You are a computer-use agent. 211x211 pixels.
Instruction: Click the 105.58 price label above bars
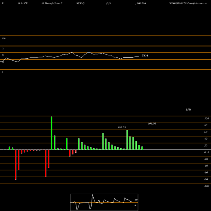(x=122, y=127)
